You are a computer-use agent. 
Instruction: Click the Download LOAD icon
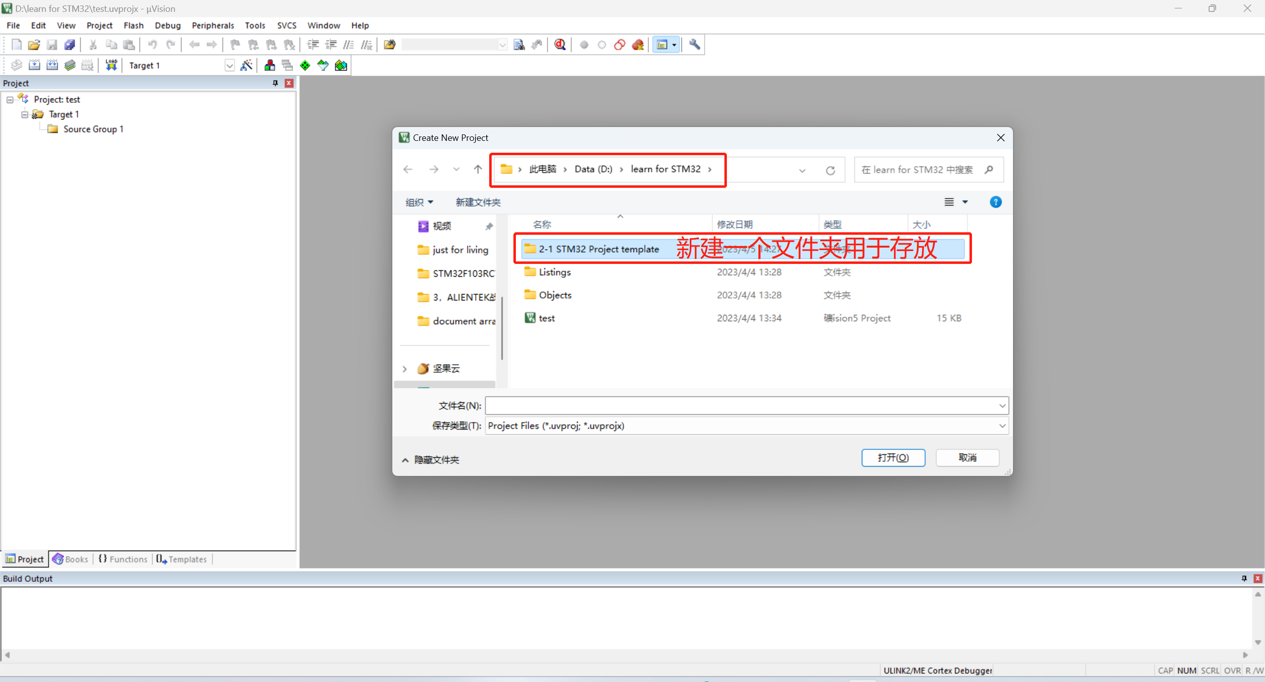tap(111, 65)
